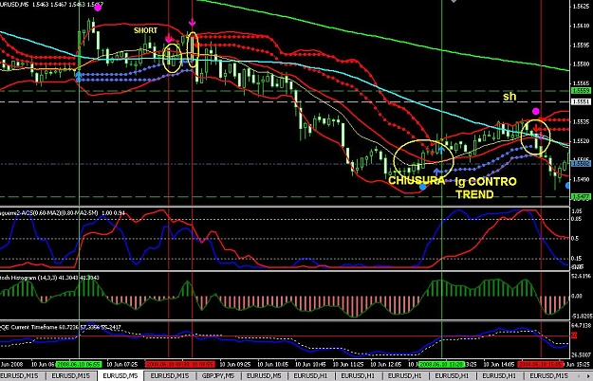Image resolution: width=593 pixels, height=381 pixels.
Task: Click the '10 Jun 09:25' time label
Action: coord(235,365)
